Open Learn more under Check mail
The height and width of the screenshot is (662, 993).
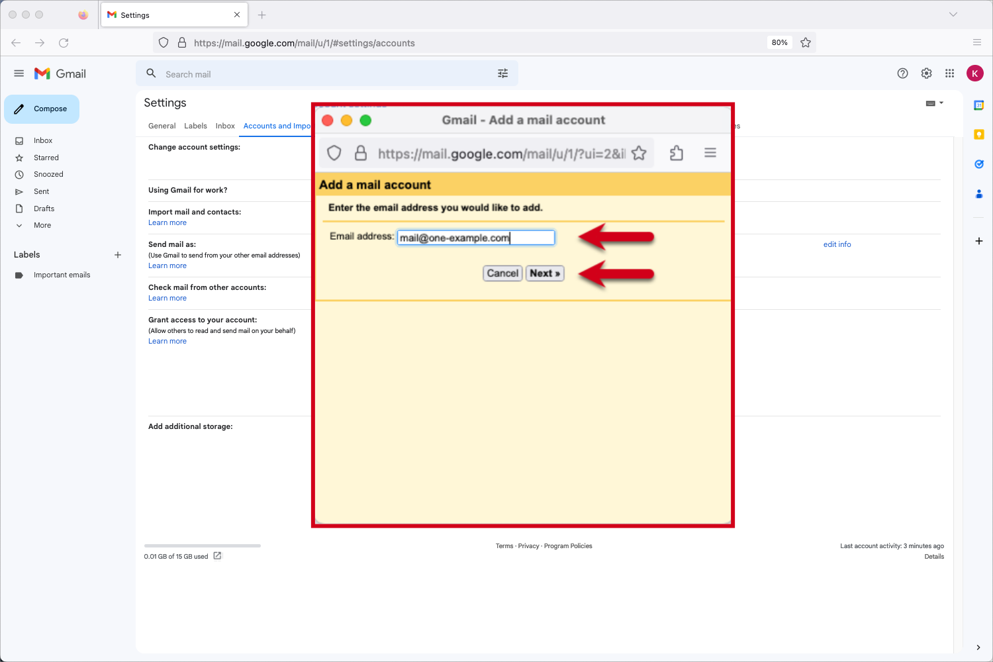[x=167, y=299]
